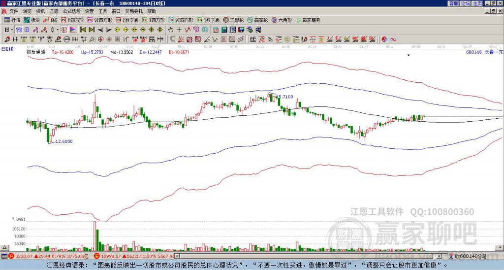Click the percent sign tool icon
504x270 pixels.
(270, 39)
